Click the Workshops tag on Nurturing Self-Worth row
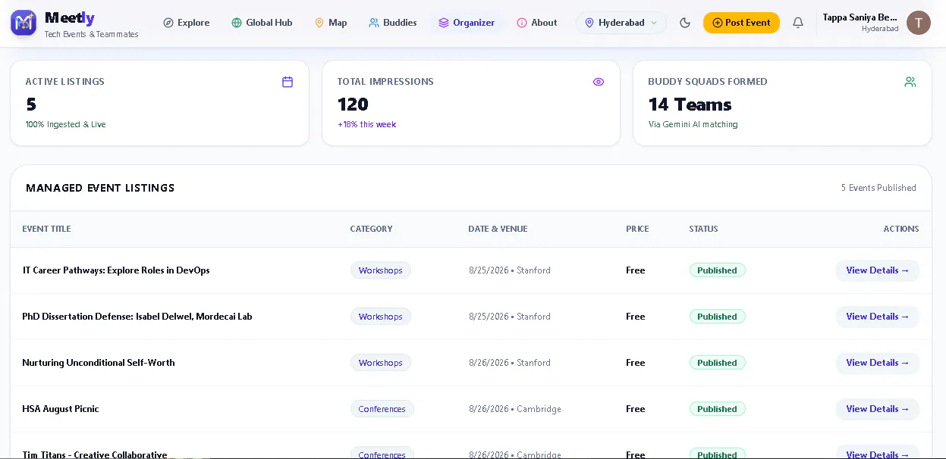The height and width of the screenshot is (459, 946). (381, 363)
